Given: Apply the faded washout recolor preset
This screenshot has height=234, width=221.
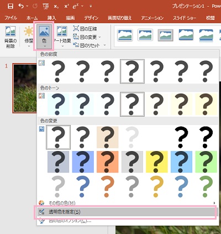Looking at the screenshot, I should 132,137.
